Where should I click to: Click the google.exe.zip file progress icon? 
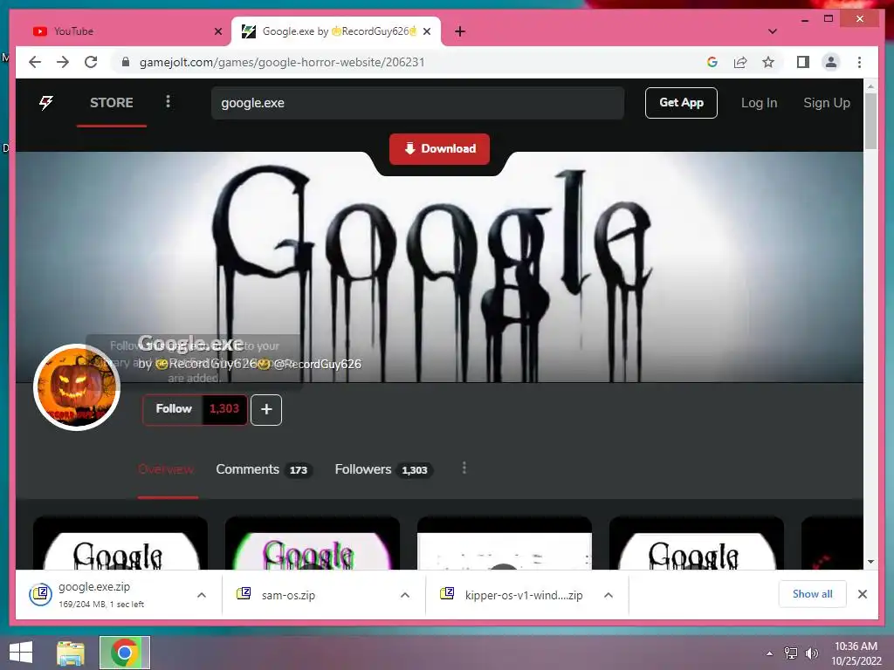[40, 595]
